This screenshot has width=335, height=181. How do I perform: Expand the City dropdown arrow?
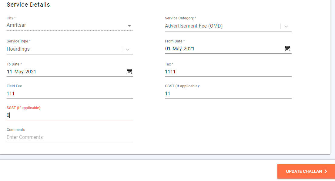coord(129,26)
